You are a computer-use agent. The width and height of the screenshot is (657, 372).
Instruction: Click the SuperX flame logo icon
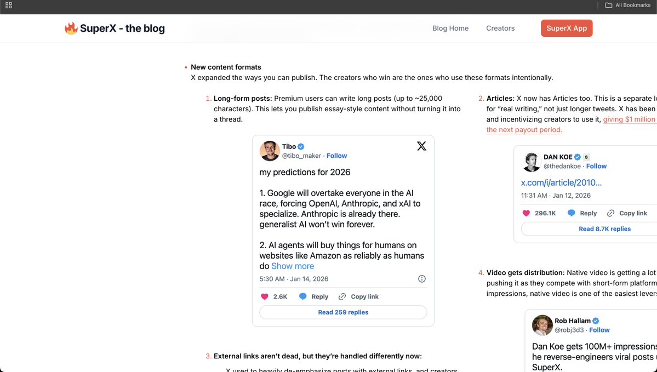coord(71,28)
